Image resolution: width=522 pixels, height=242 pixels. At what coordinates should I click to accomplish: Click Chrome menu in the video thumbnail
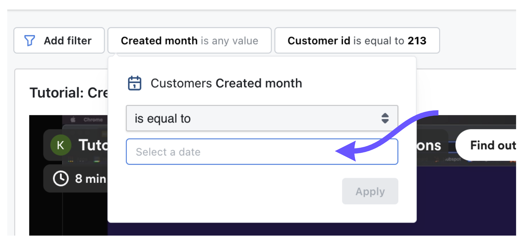point(93,120)
